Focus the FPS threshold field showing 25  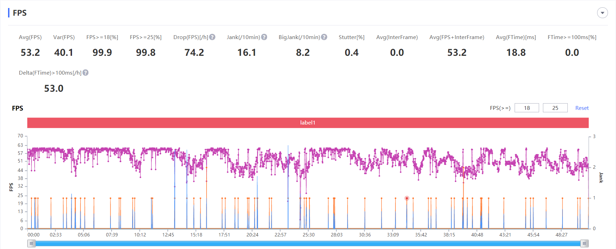point(555,108)
